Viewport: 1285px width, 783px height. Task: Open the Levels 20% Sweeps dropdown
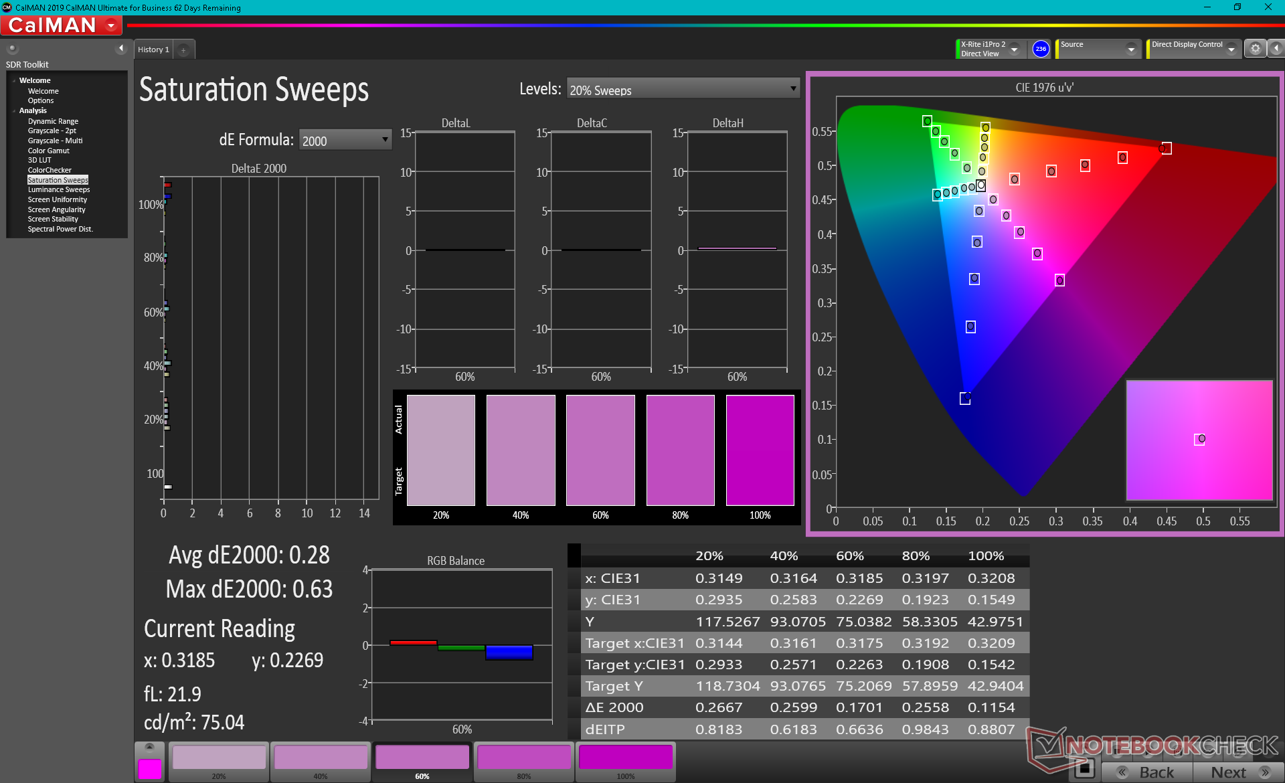[x=683, y=90]
